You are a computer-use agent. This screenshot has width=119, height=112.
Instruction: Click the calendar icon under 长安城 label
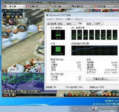(21, 17)
